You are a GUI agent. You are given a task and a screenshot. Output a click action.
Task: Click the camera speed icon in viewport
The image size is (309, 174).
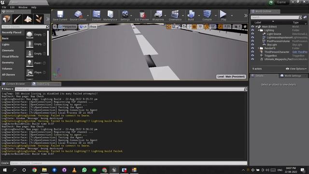[237, 27]
